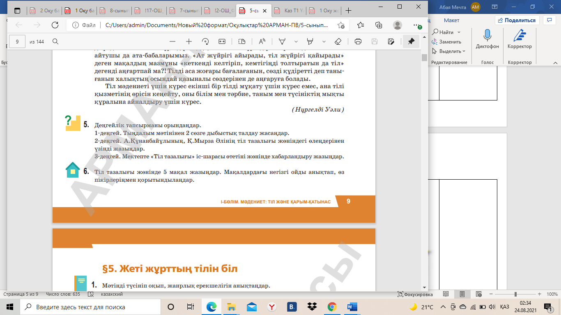
Task: Open Edge Collections
Action: (379, 25)
